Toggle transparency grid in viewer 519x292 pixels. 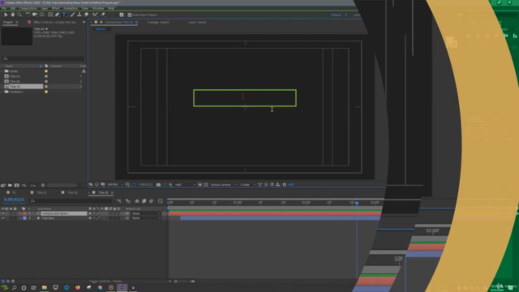[206, 185]
